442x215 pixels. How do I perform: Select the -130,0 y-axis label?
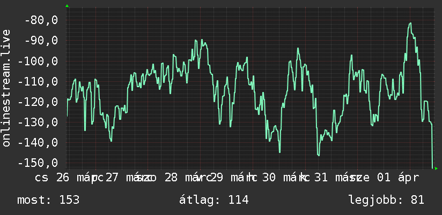point(38,122)
